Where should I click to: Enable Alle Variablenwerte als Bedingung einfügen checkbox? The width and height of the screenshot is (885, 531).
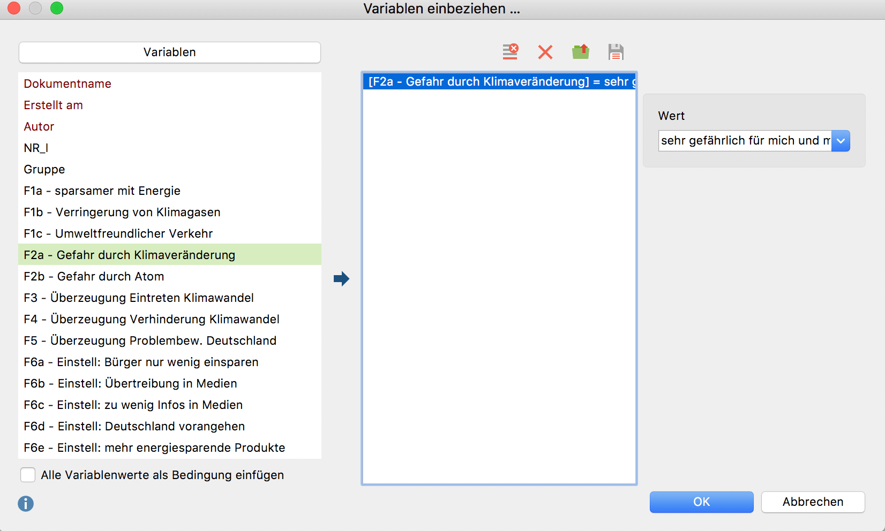click(28, 475)
